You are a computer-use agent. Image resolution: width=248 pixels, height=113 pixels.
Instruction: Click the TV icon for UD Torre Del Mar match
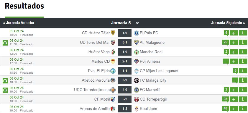5,43
